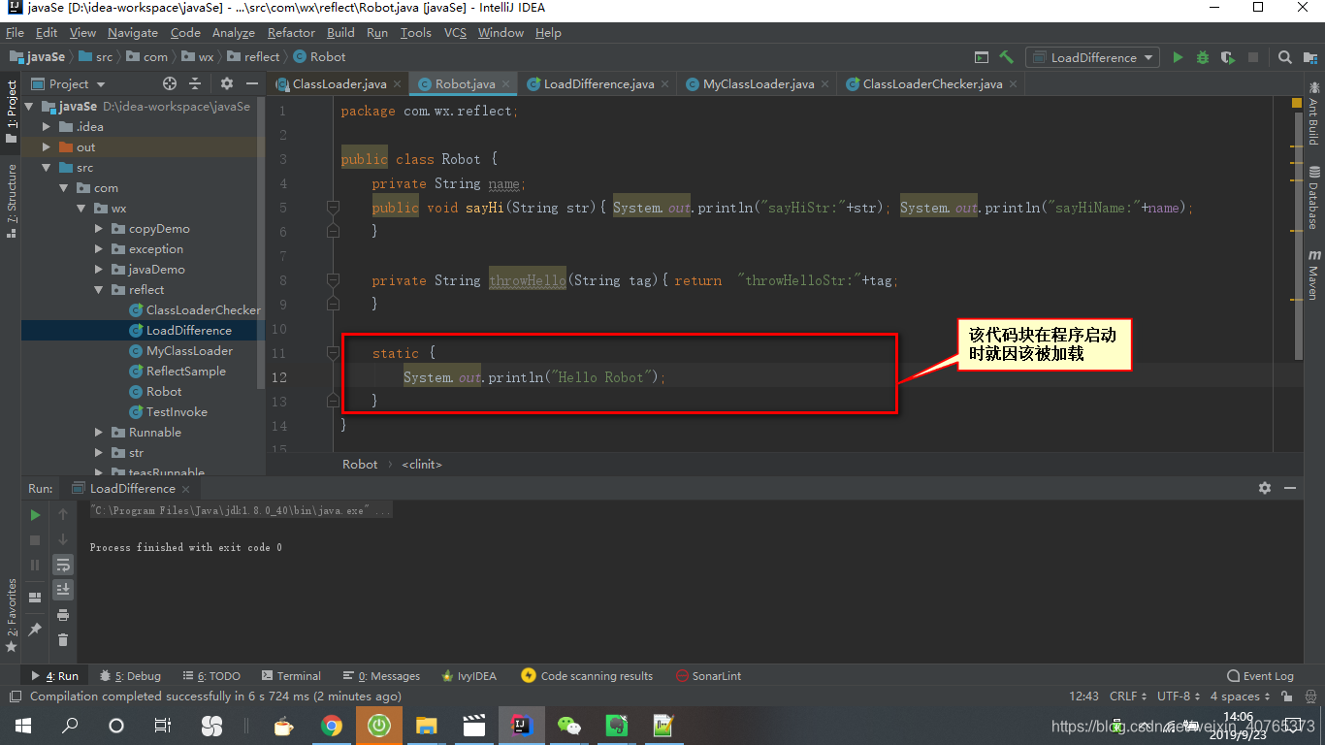Open the LoadDifference run configuration dropdown
The width and height of the screenshot is (1325, 745).
point(1093,57)
